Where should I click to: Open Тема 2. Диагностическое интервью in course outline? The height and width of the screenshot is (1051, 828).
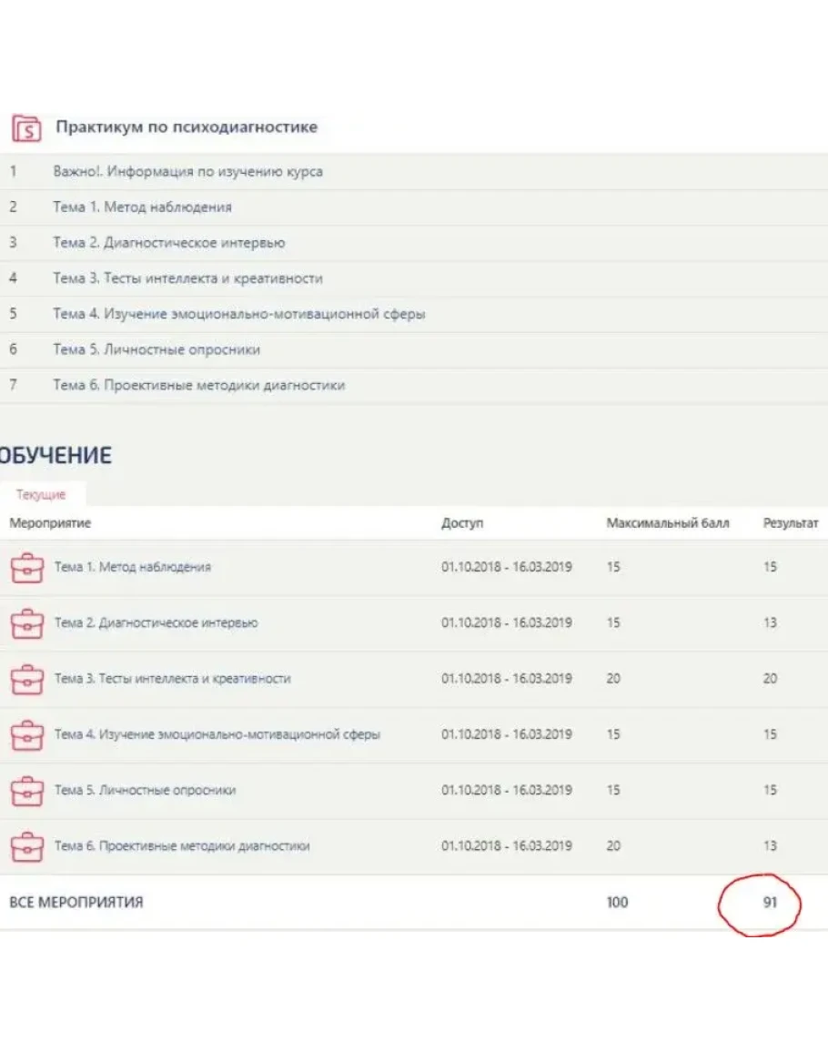[168, 243]
